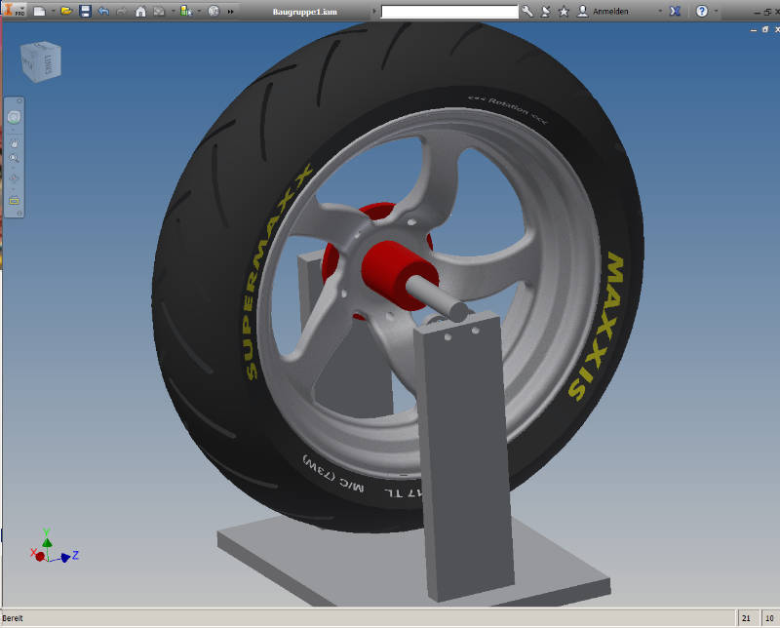780x628 pixels.
Task: Redo the last undone action
Action: coord(121,11)
